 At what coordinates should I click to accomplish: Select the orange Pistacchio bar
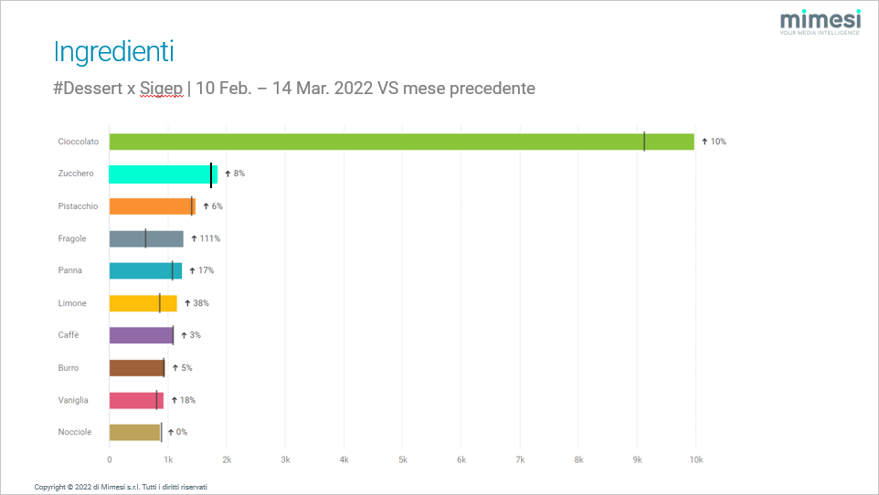[x=152, y=206]
